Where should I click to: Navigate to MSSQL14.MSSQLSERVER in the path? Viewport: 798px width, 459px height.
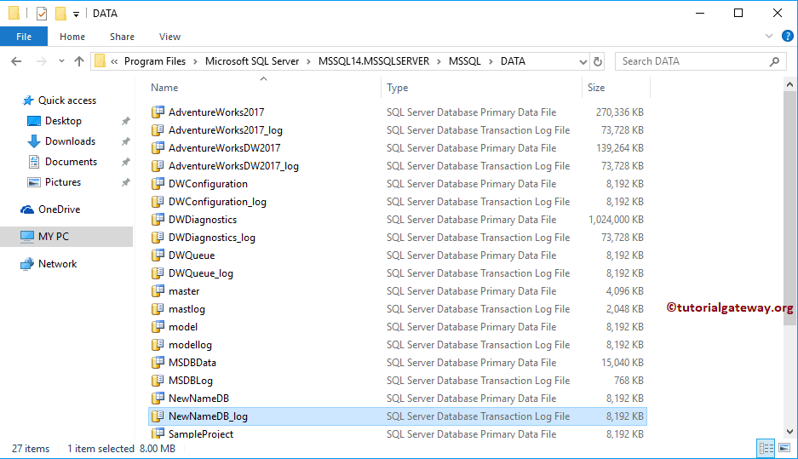point(374,61)
